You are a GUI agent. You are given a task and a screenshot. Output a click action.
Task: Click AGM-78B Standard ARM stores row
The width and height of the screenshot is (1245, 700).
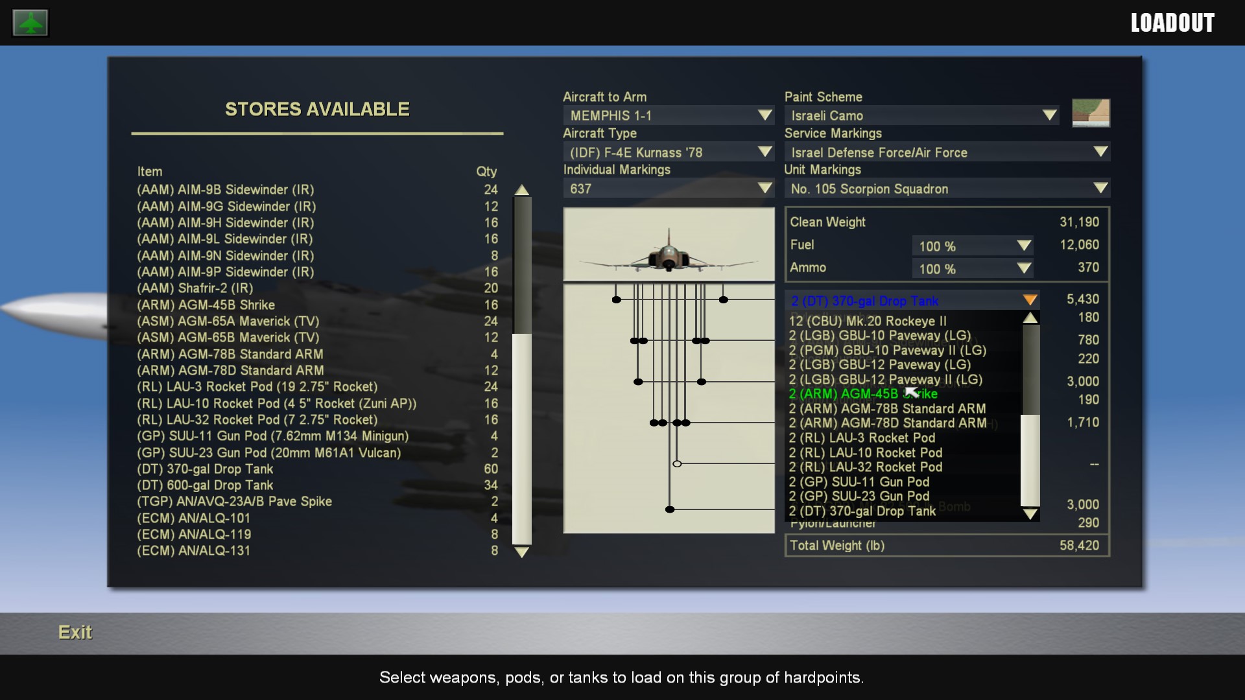(317, 355)
